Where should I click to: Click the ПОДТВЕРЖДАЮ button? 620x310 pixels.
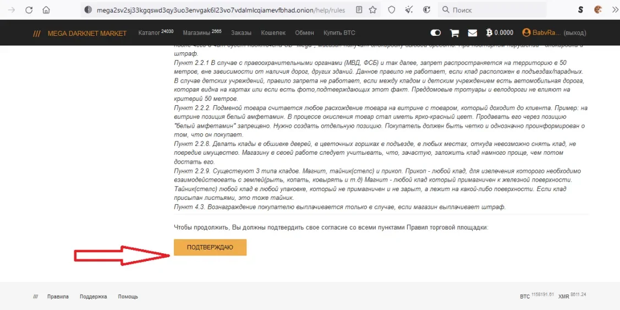[210, 247]
